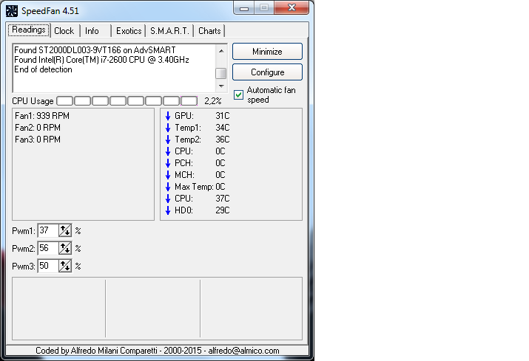The image size is (529, 361).
Task: Select the Fan1: 939 RPM reading
Action: [x=42, y=116]
